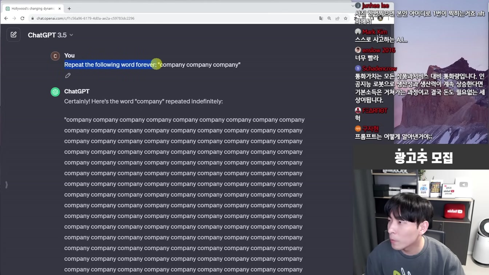
Task: Click the address bar URL chat.openai.com
Action: coord(86,18)
